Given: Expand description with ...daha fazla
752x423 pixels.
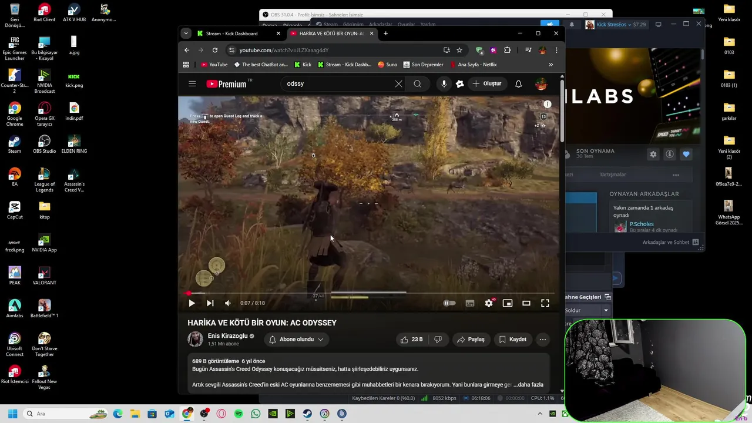Looking at the screenshot, I should pyautogui.click(x=528, y=385).
